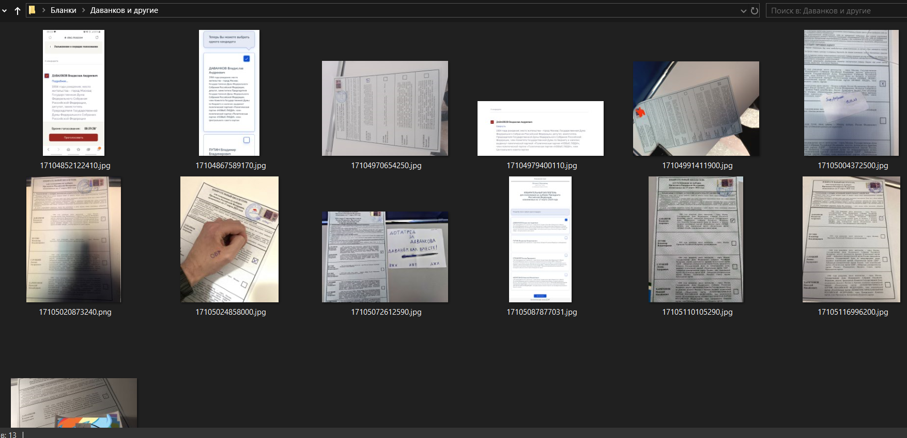Click the file name 17105087877031.jpg

coord(542,312)
